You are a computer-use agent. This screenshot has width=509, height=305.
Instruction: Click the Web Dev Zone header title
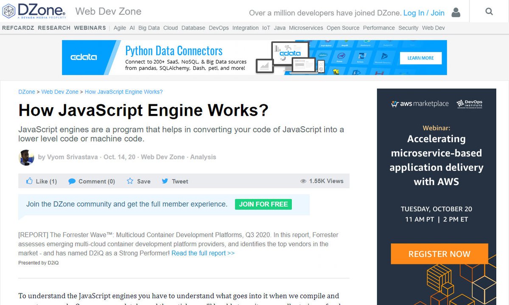pyautogui.click(x=109, y=11)
